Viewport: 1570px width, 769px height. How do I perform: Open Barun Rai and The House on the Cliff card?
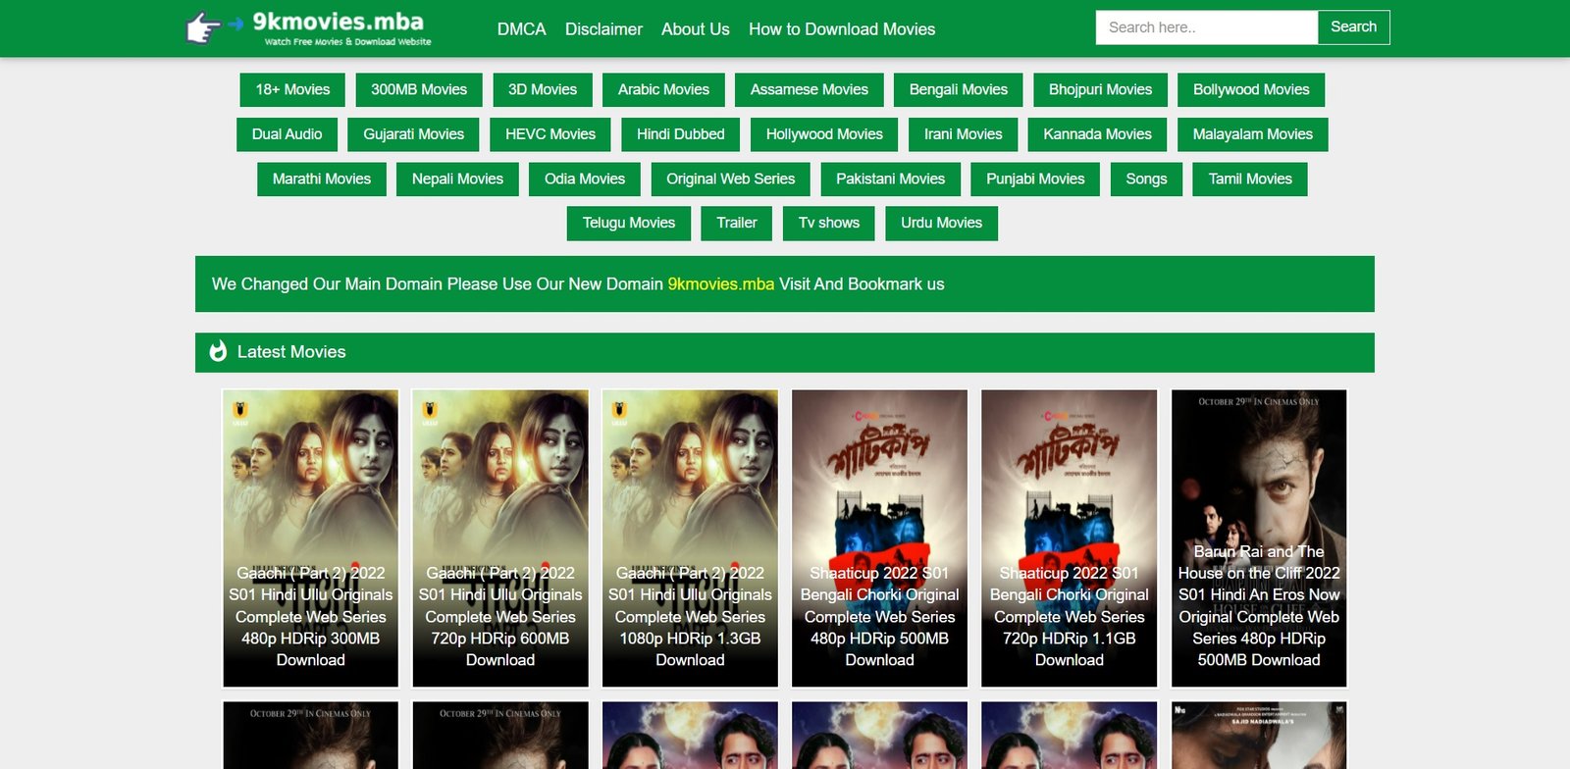[1259, 538]
